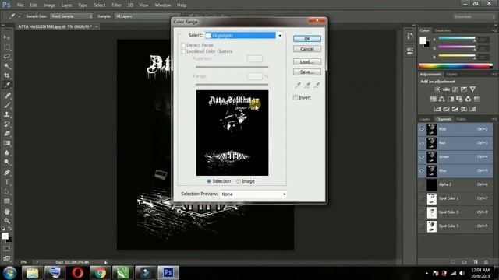Create new channel from Channels panel footer

pyautogui.click(x=476, y=262)
